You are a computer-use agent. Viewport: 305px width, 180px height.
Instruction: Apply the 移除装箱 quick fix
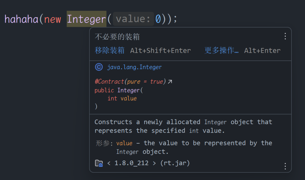click(110, 50)
